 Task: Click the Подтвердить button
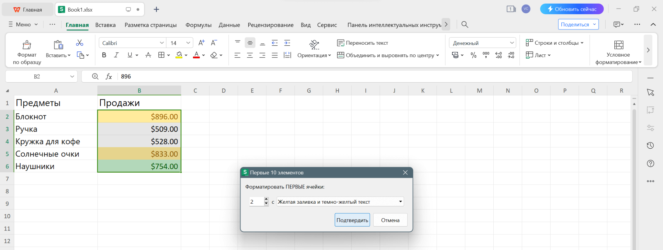(x=352, y=220)
